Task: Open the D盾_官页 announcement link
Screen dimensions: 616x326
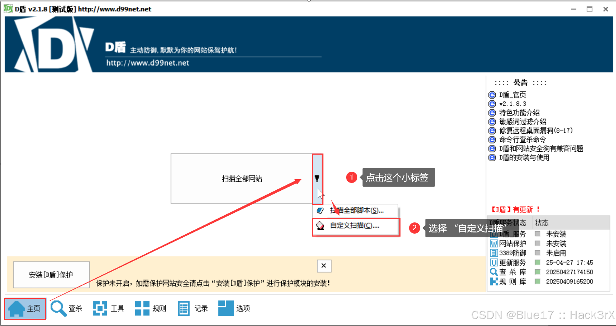Action: (x=513, y=95)
